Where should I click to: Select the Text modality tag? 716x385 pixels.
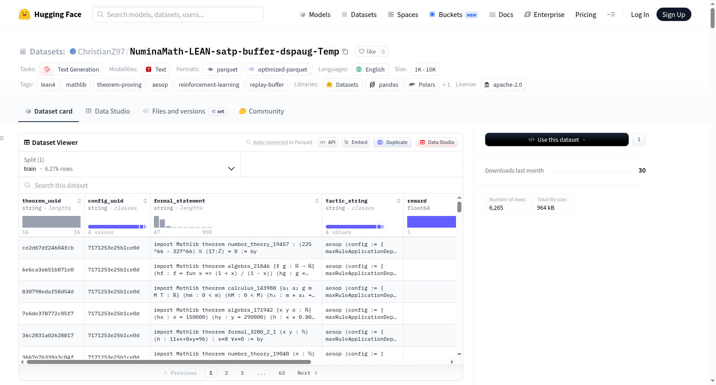156,69
